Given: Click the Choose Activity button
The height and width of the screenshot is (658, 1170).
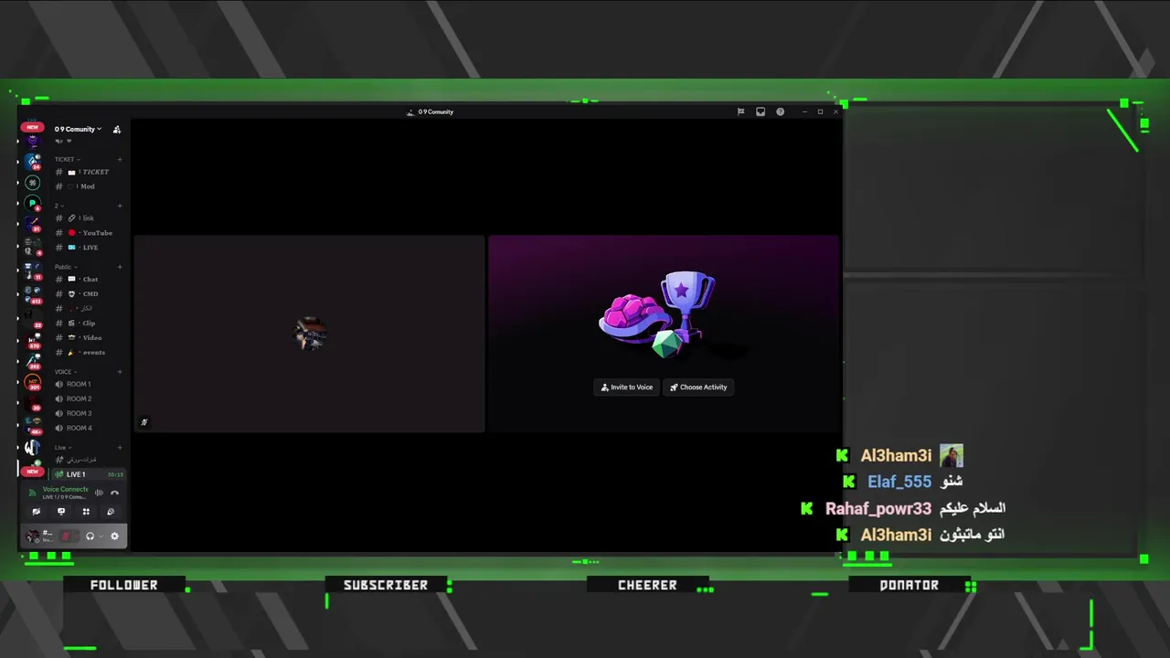Looking at the screenshot, I should pos(698,387).
